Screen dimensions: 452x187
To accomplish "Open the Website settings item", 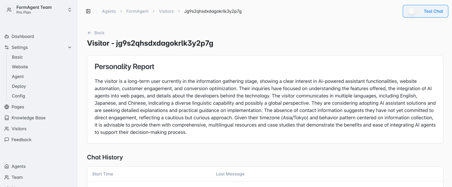I will [20, 67].
